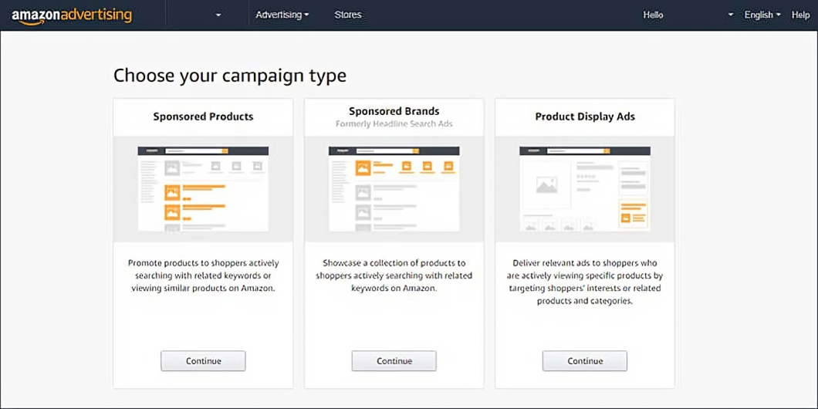
Task: Click the Product Display Ads preview illustration
Action: (x=584, y=189)
